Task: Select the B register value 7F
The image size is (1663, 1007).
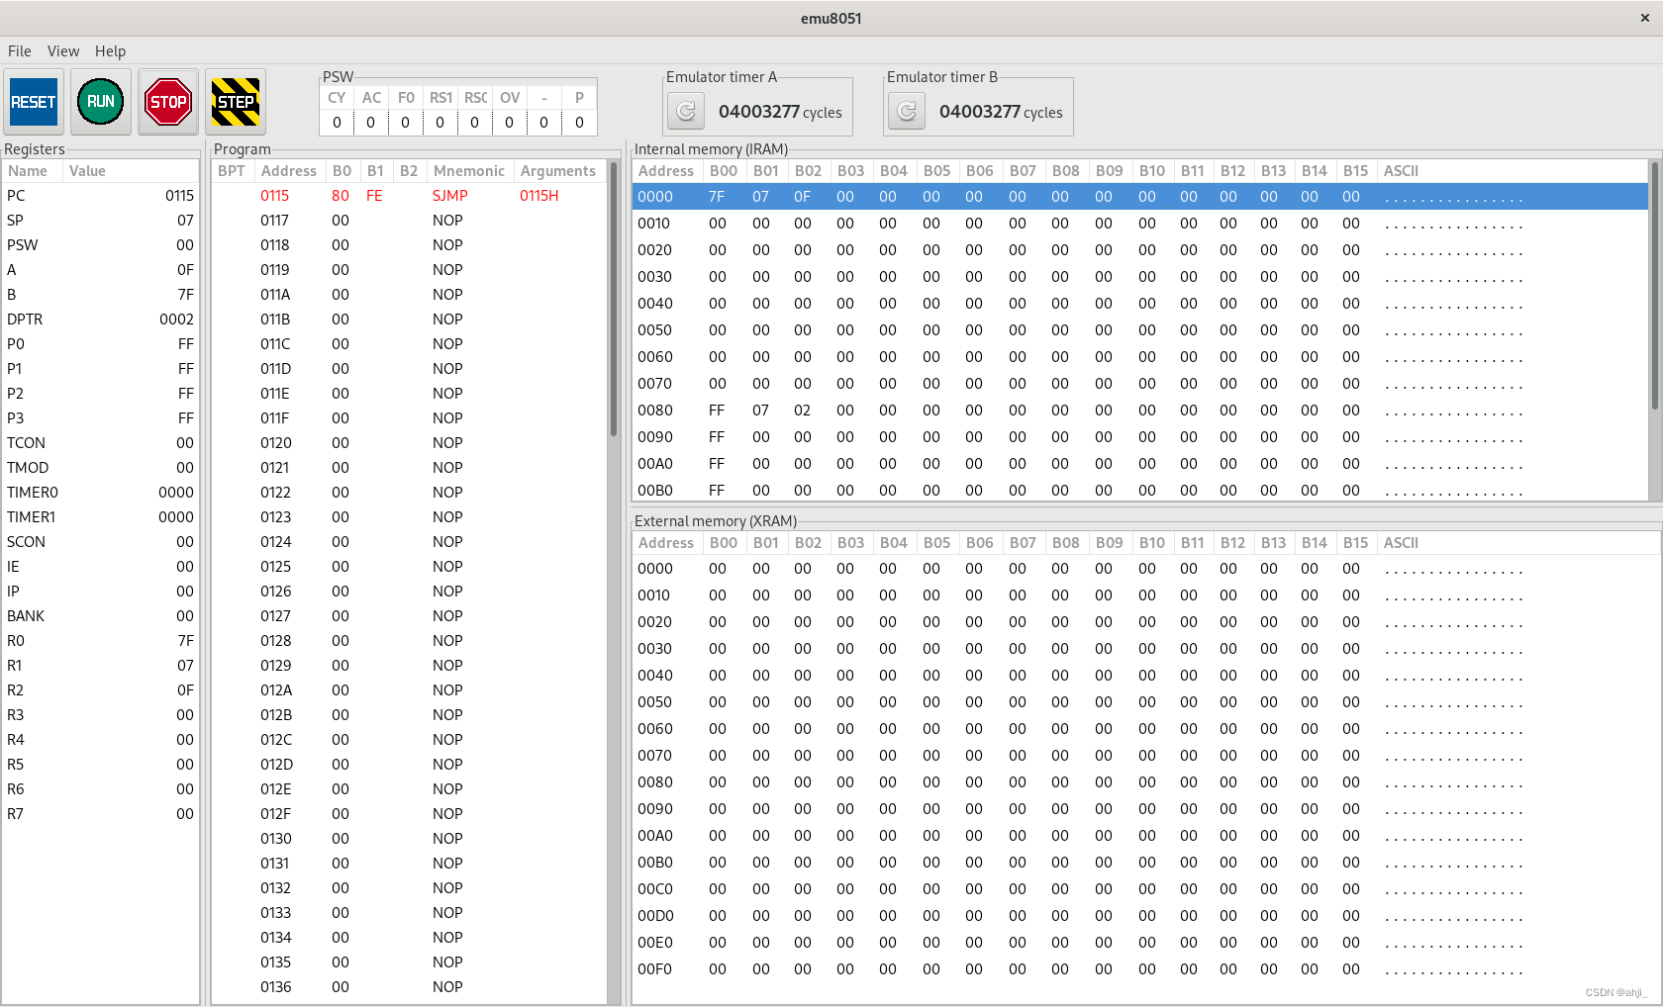Action: (185, 295)
